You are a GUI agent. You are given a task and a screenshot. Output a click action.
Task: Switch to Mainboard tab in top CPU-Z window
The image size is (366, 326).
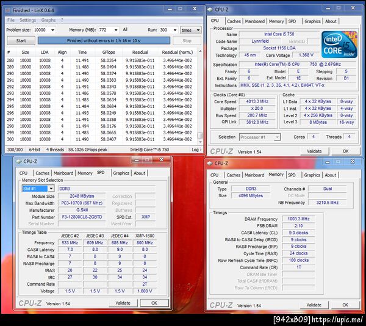[254, 21]
